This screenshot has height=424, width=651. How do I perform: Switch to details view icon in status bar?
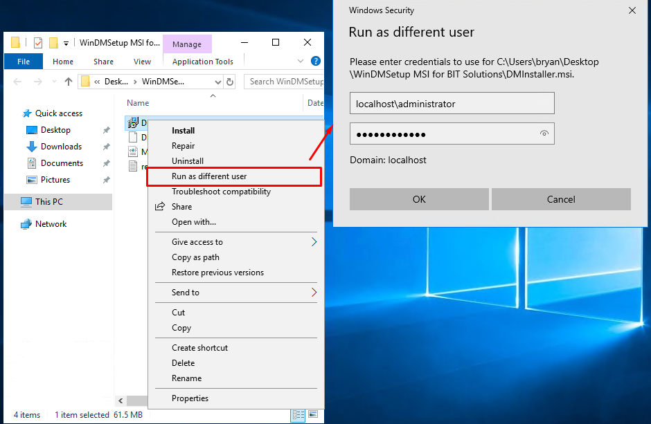tap(298, 415)
